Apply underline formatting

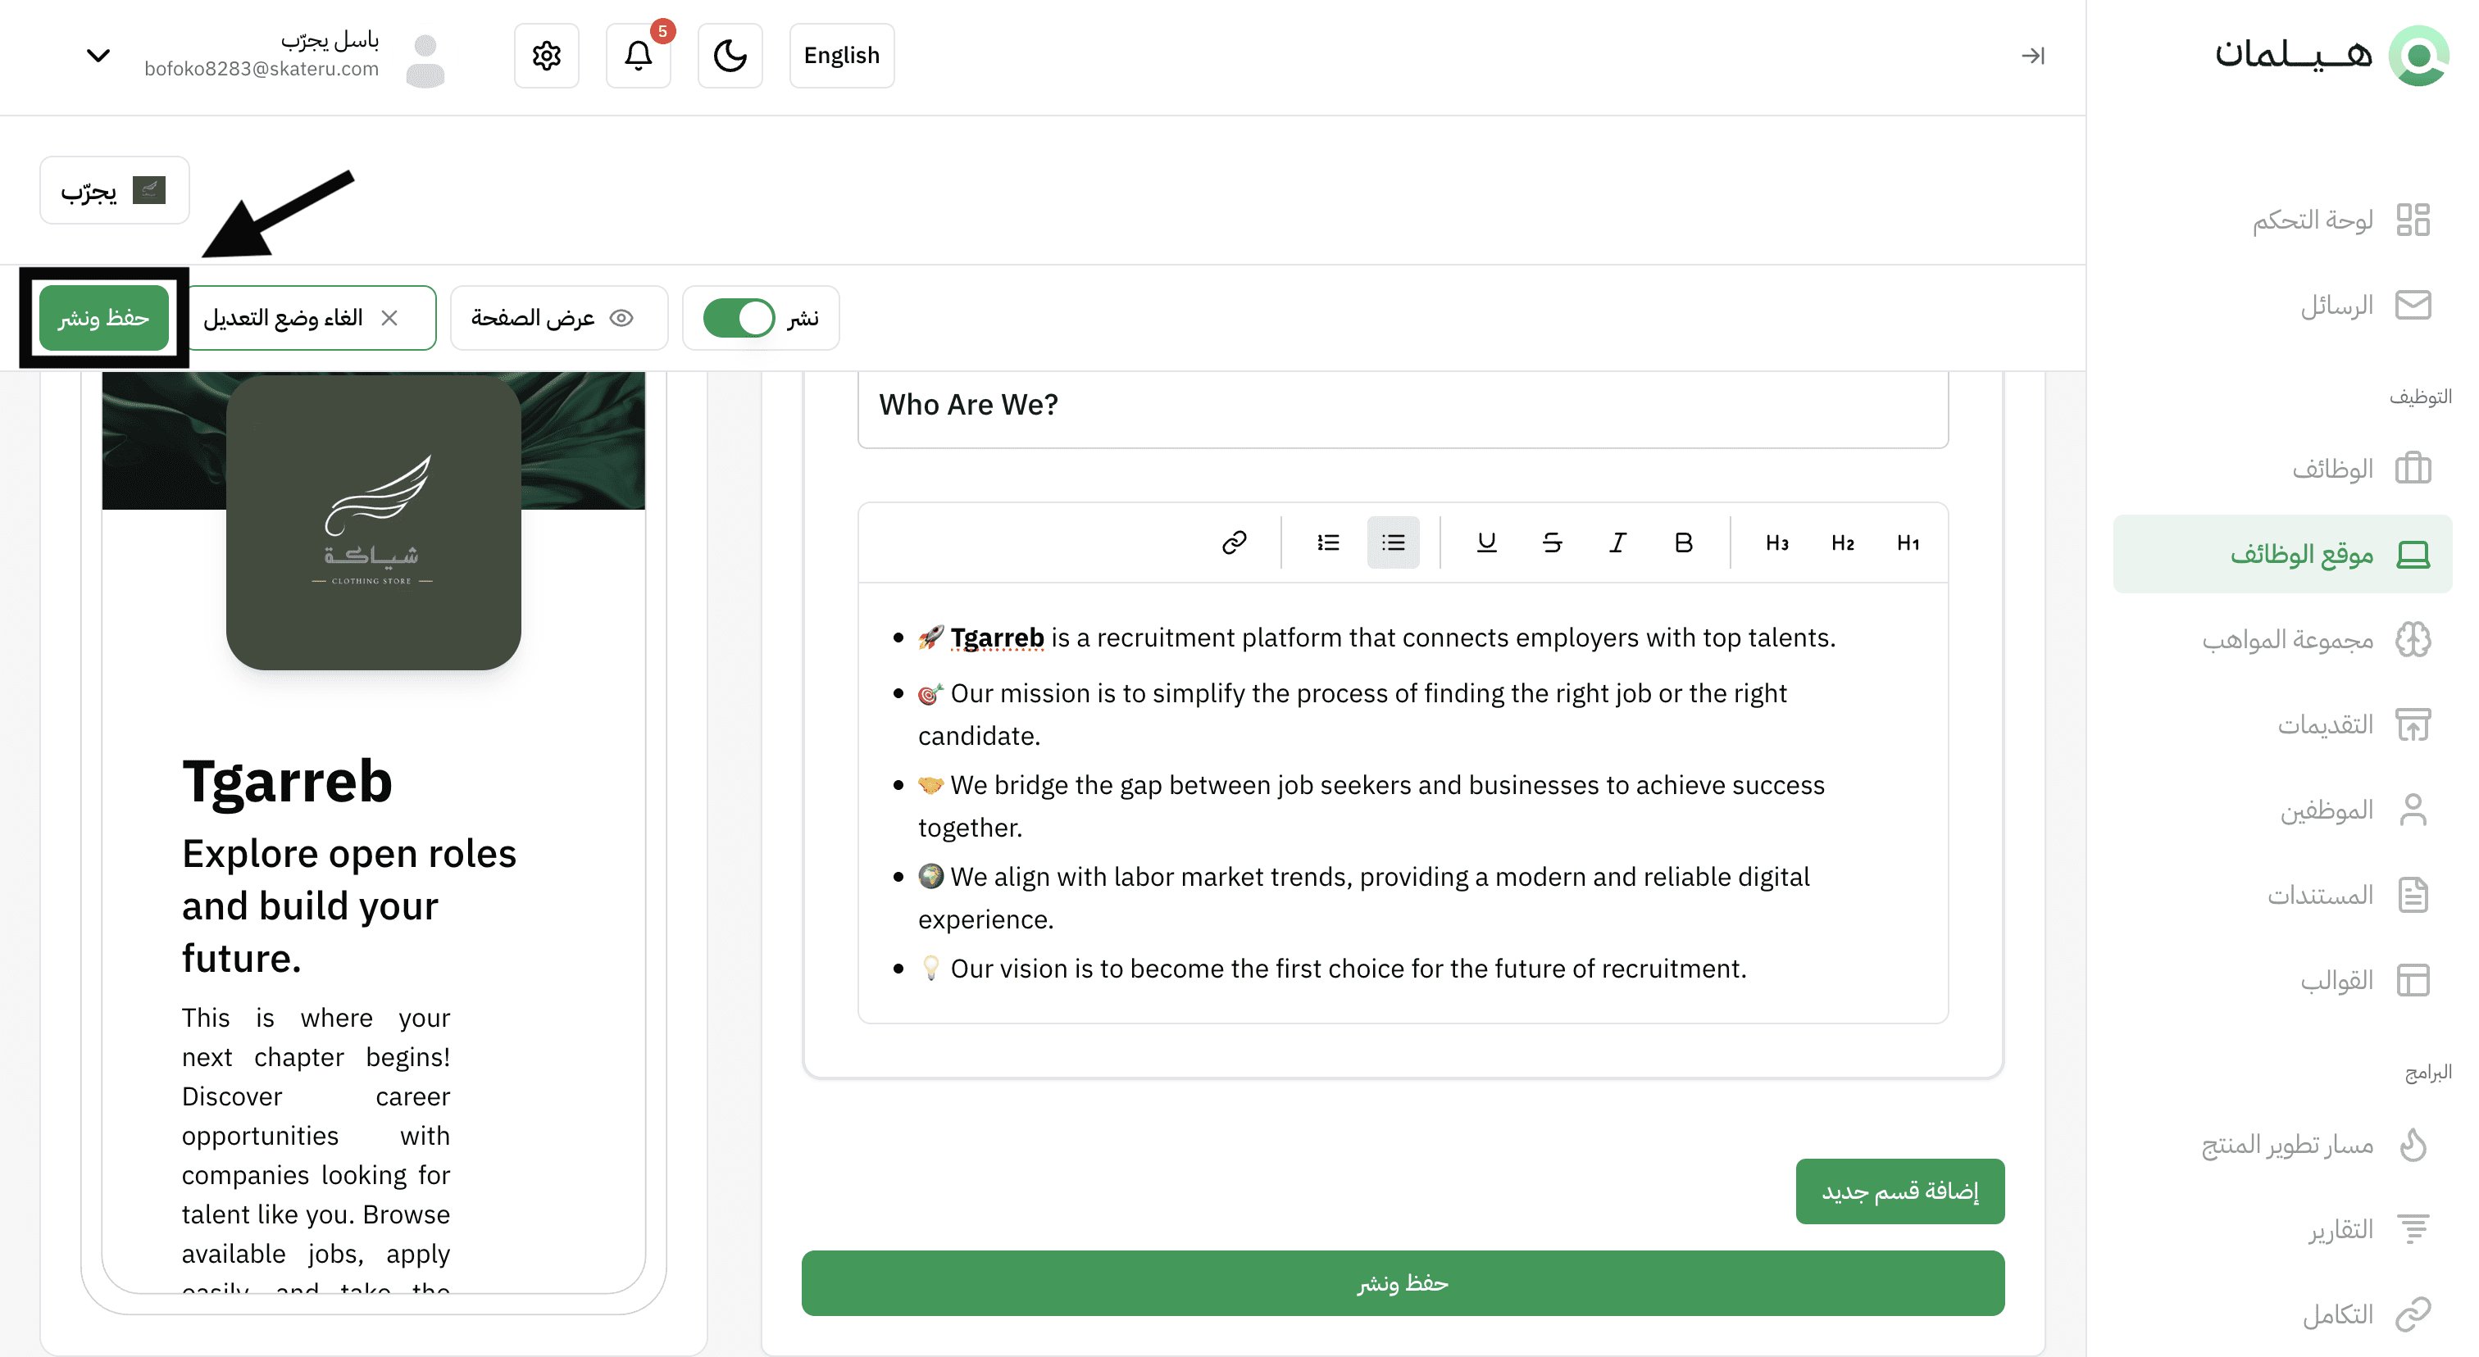(x=1486, y=542)
